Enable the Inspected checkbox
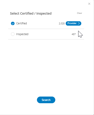This screenshot has width=94, height=115. pyautogui.click(x=13, y=34)
